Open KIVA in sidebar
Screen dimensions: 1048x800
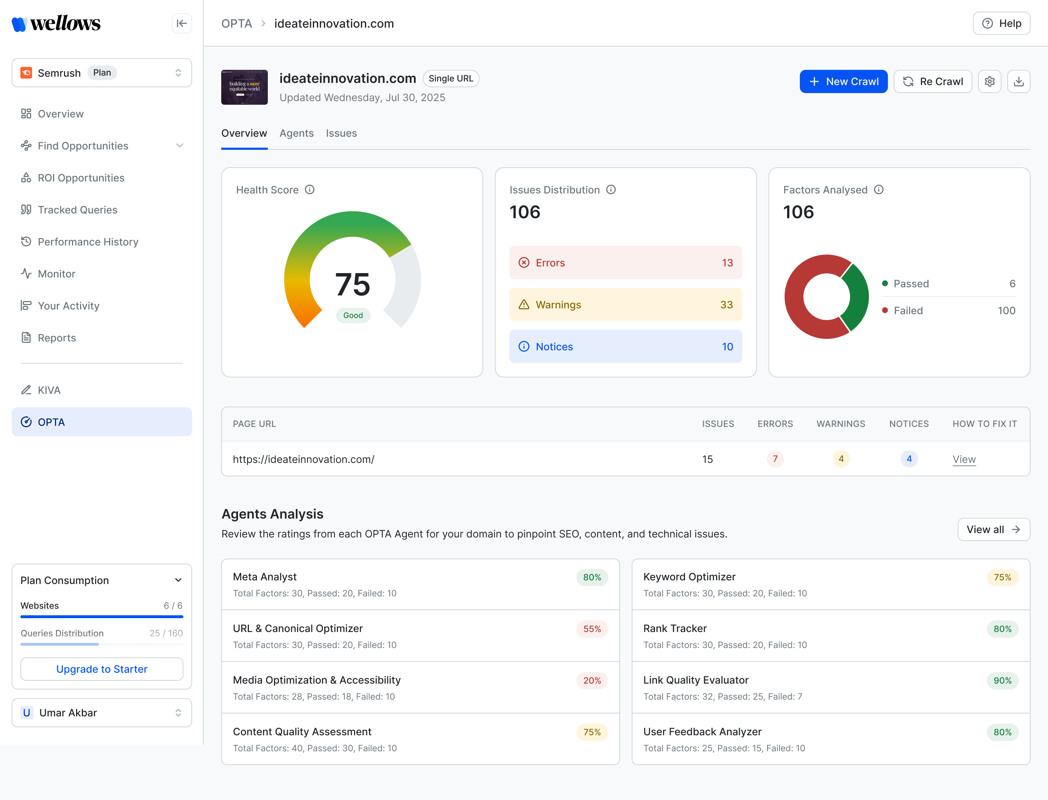coord(102,390)
